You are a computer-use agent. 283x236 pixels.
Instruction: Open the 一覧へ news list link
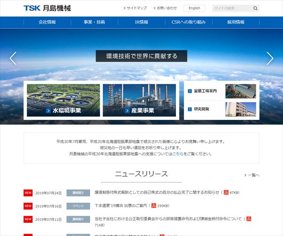(x=254, y=175)
